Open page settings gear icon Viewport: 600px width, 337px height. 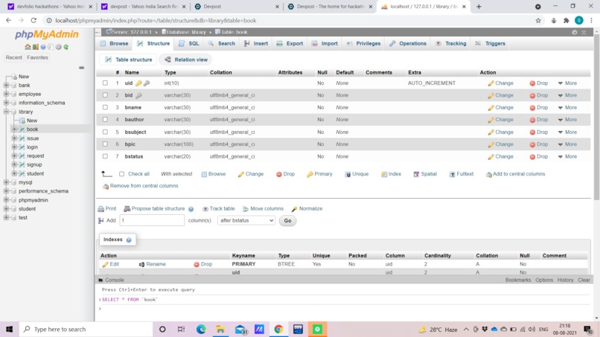(x=575, y=33)
